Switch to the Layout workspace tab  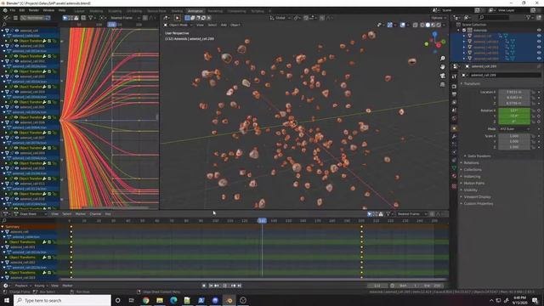point(79,11)
